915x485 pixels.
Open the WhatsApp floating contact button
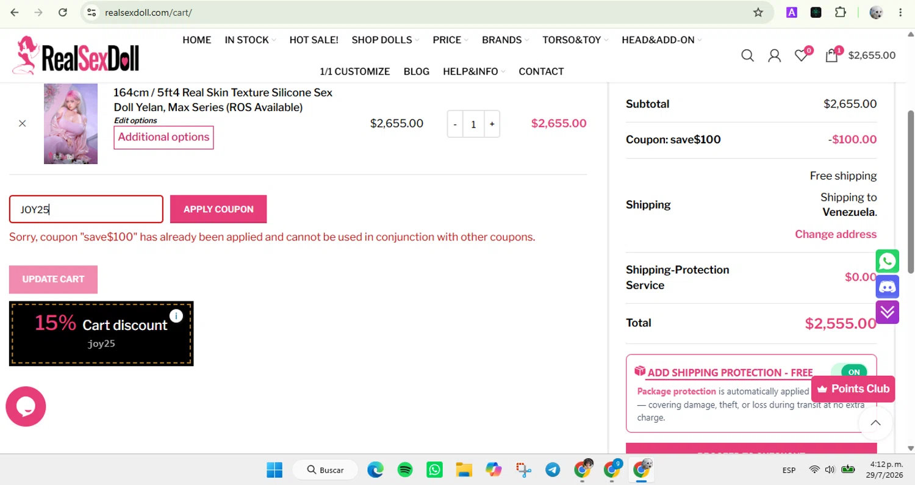click(887, 261)
